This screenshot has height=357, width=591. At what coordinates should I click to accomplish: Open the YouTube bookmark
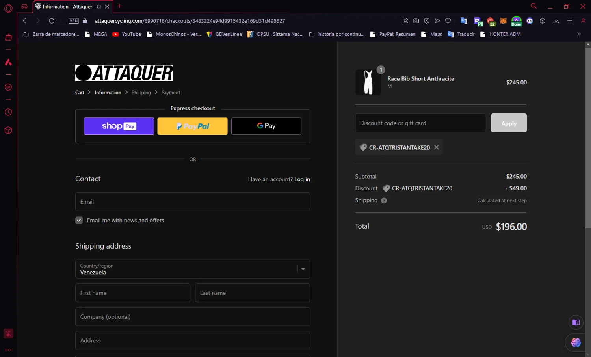(x=126, y=34)
